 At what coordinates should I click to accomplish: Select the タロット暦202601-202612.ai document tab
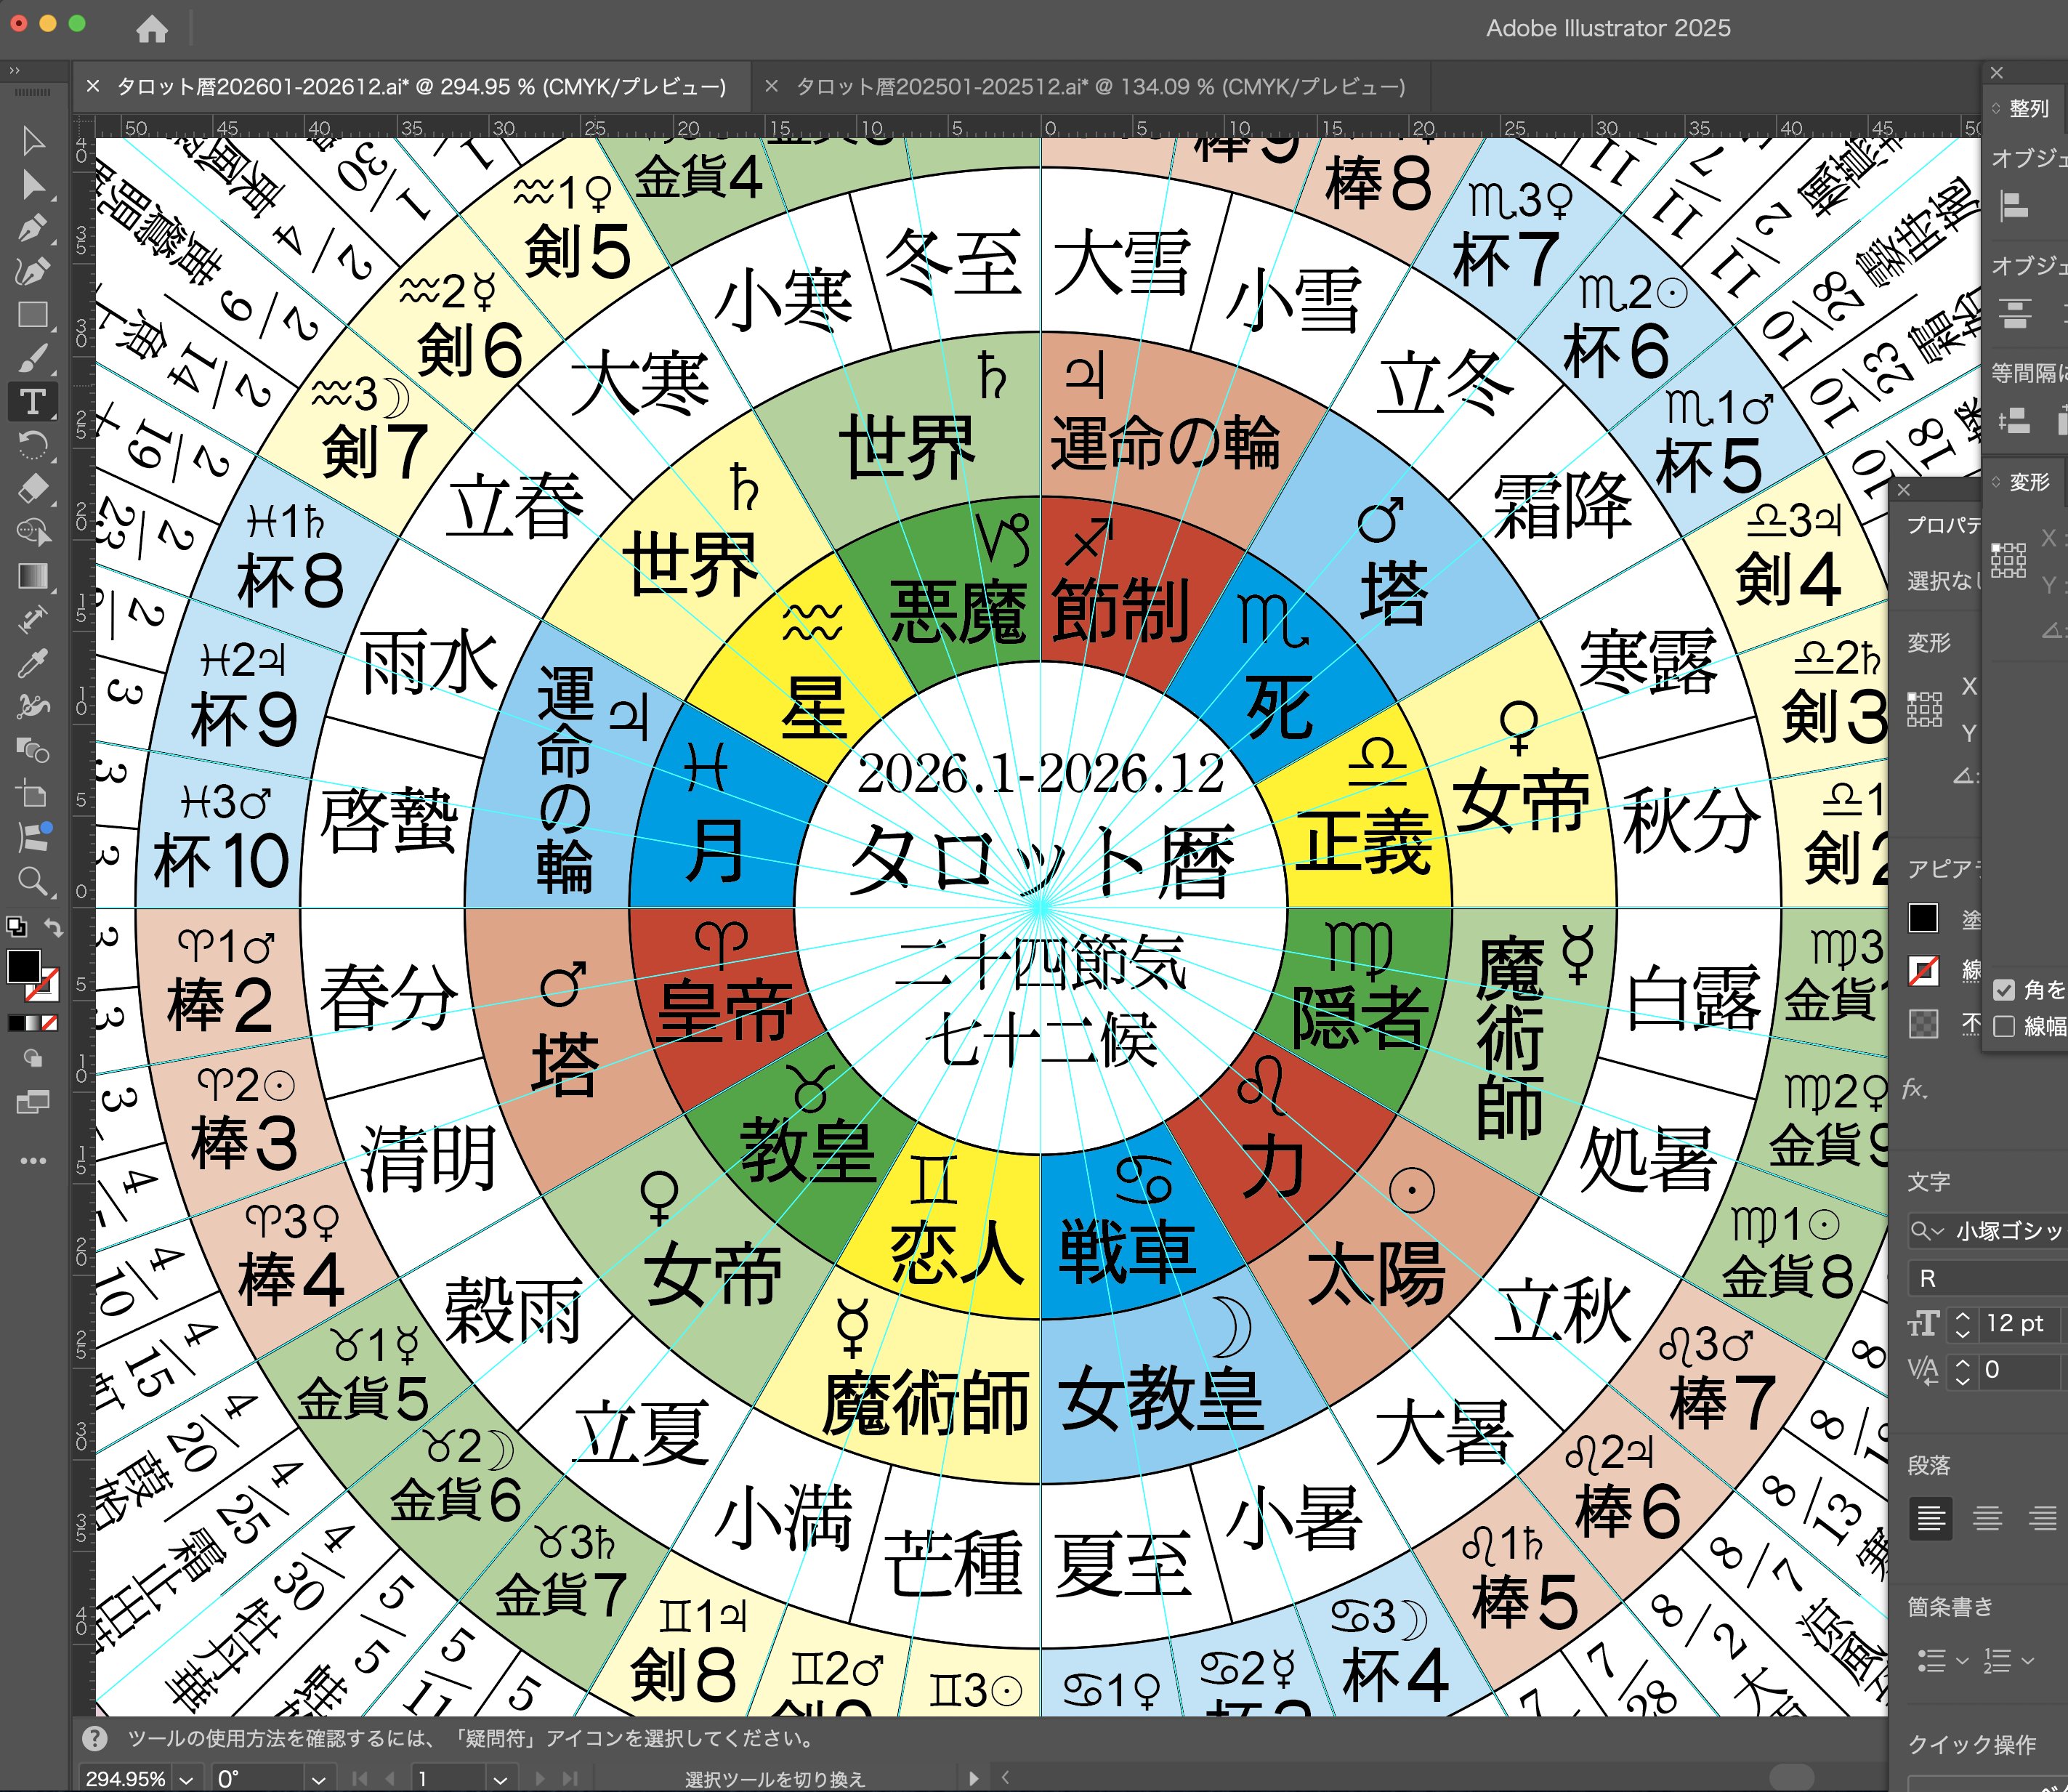click(420, 87)
